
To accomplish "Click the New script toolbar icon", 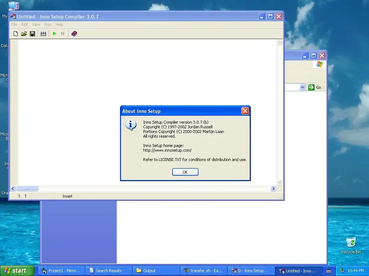I will (15, 33).
